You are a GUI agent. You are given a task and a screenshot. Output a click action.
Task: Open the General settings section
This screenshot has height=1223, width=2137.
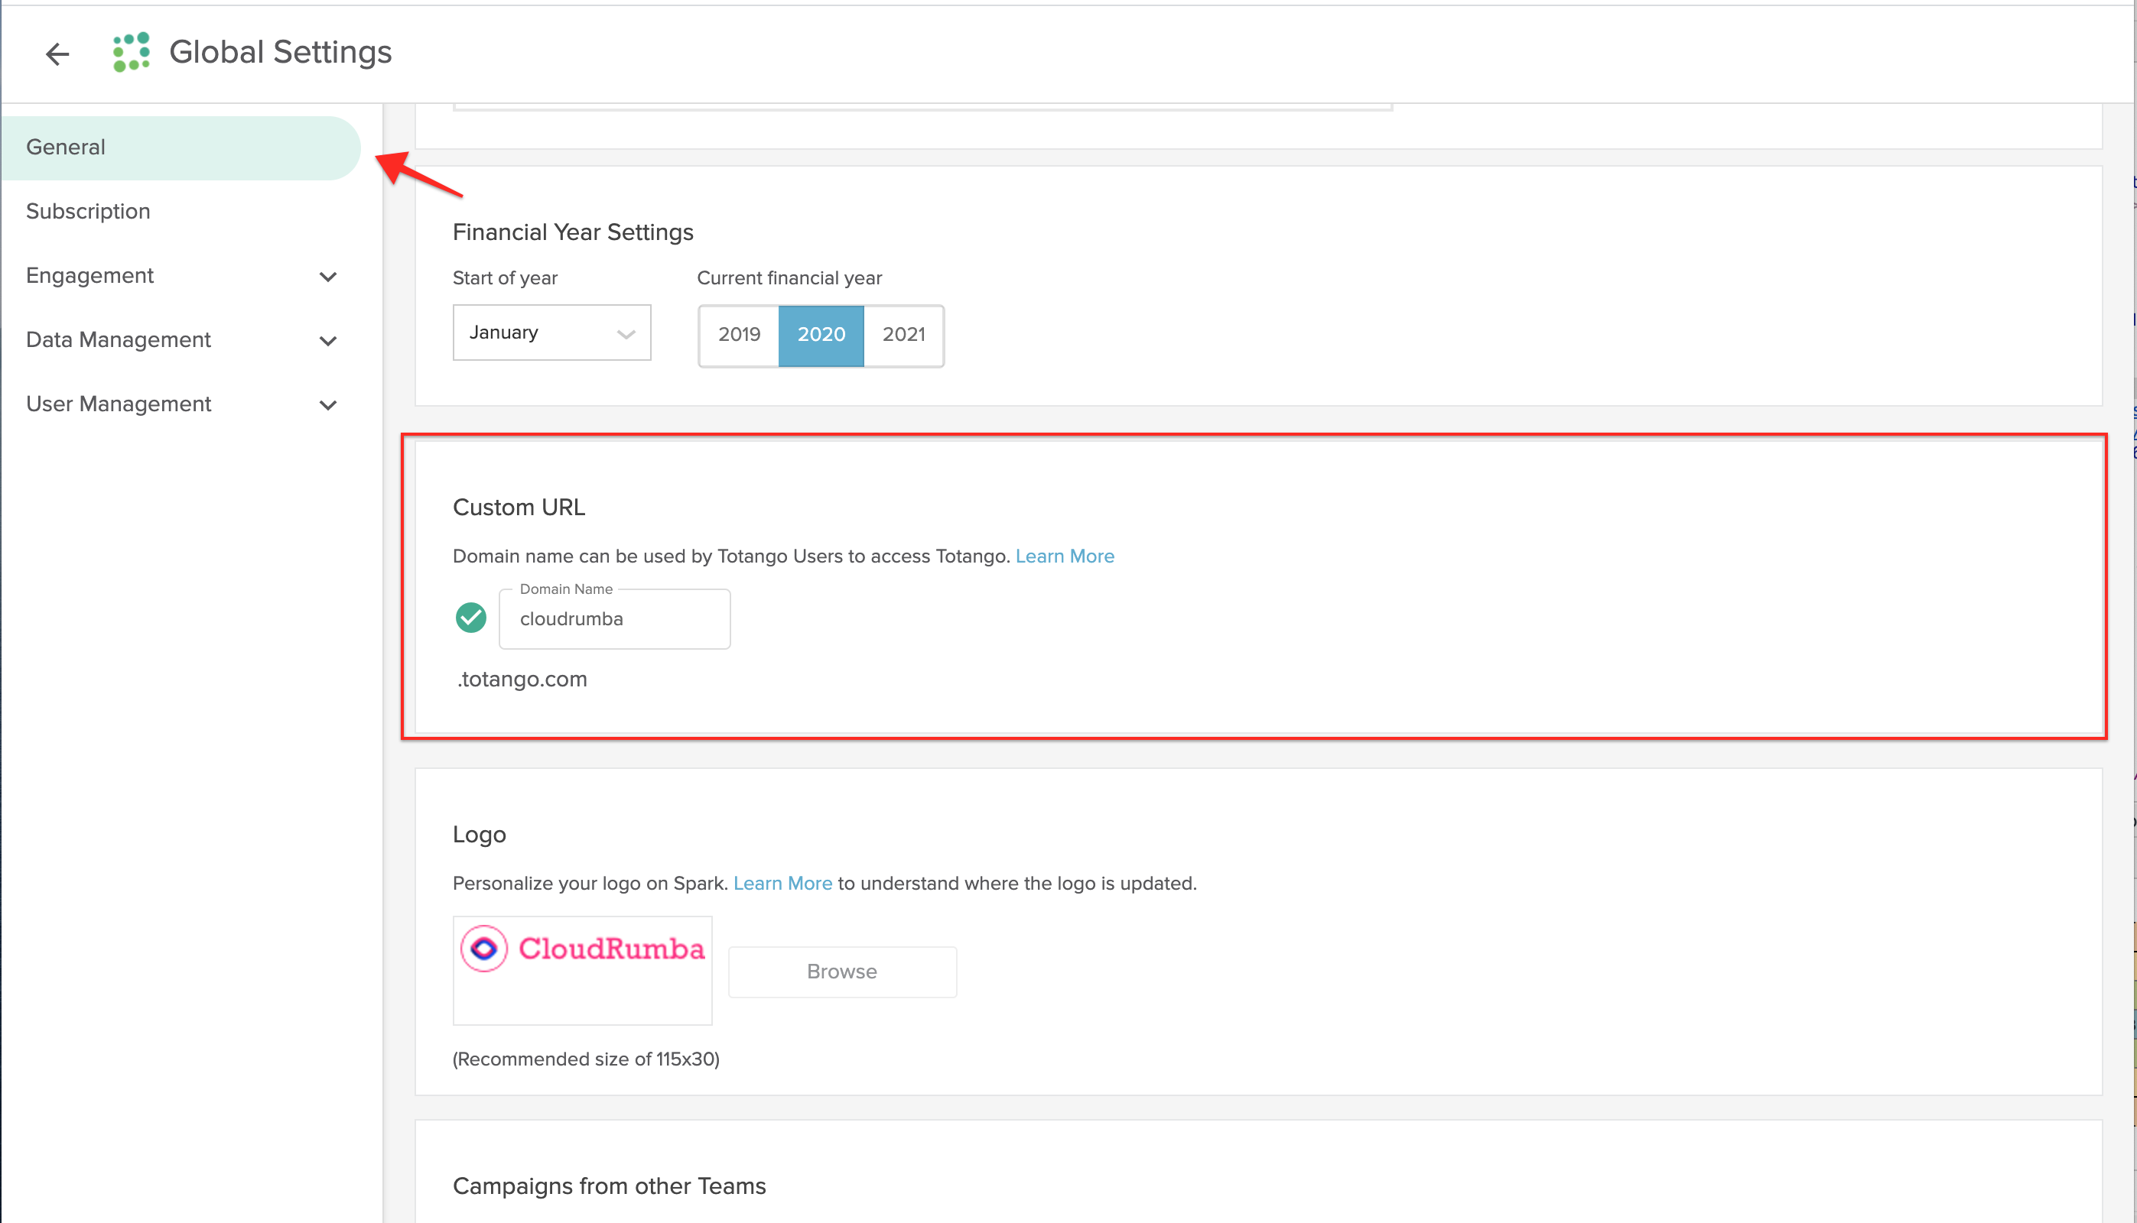[181, 148]
